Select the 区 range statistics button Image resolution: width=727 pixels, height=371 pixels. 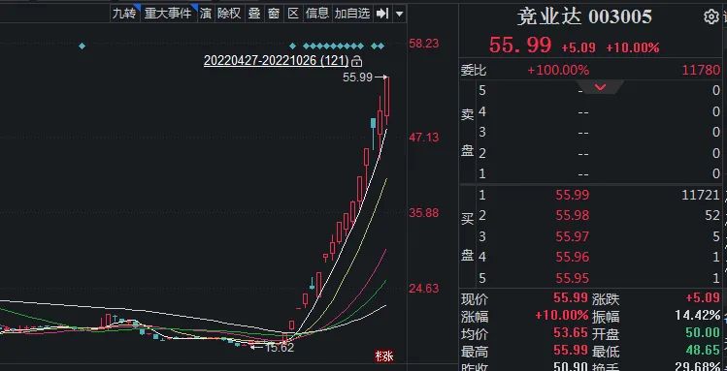(293, 14)
